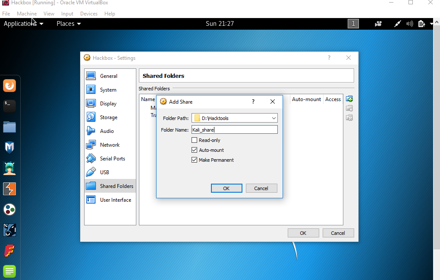Open the Serial Ports settings page

pos(110,159)
